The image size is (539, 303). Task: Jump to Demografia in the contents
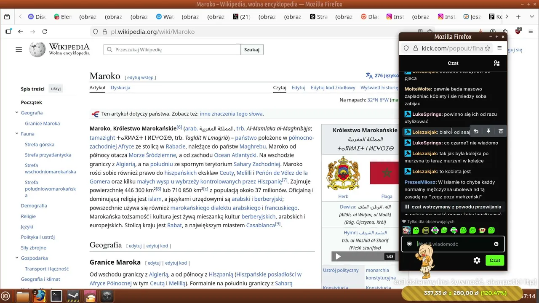point(34,206)
